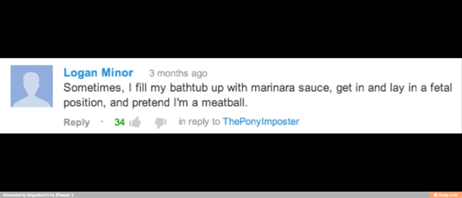Open the iFunny :) logo in footer
The width and height of the screenshot is (462, 198).
(64, 195)
